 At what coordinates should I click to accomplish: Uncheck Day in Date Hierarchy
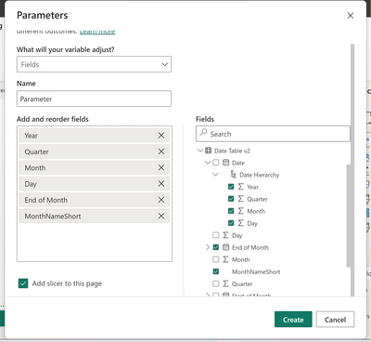pos(231,223)
